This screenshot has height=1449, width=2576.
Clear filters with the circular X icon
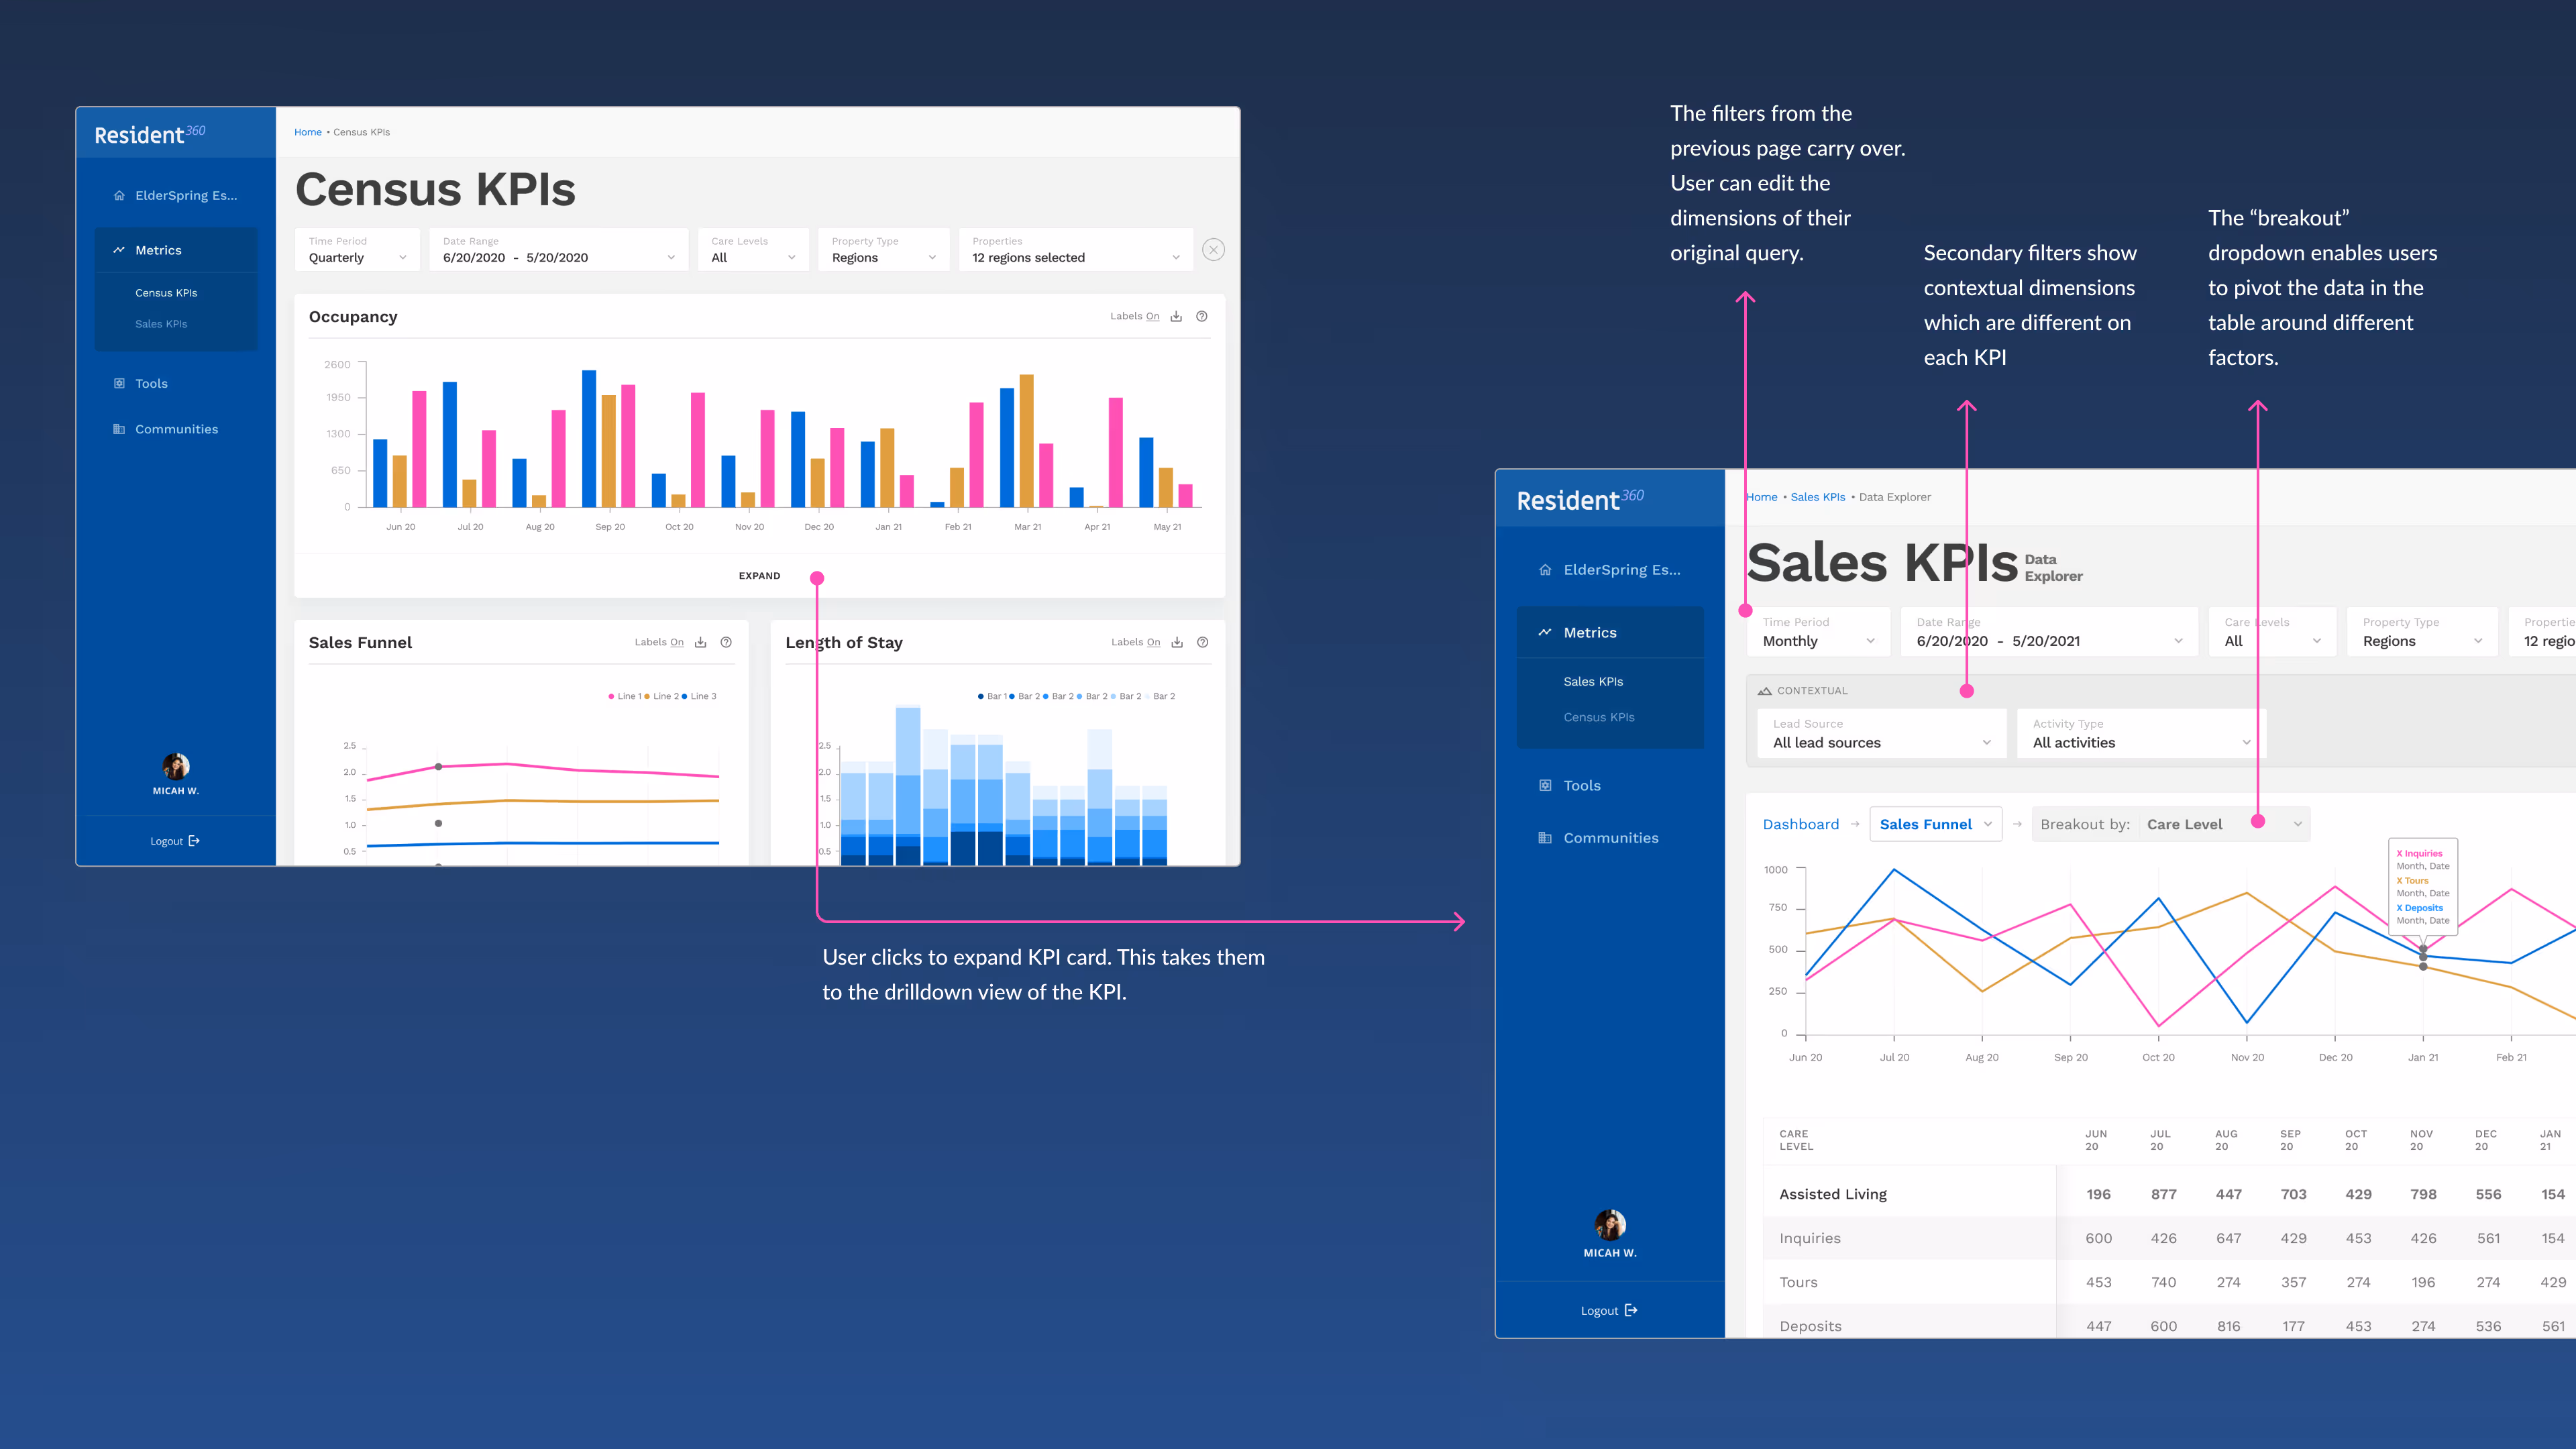click(1213, 250)
